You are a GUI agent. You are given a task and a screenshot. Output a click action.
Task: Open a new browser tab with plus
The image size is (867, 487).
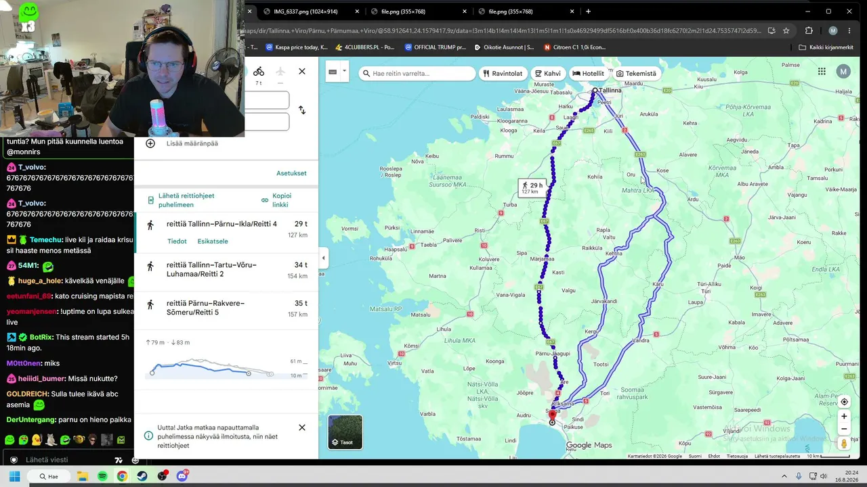588,11
